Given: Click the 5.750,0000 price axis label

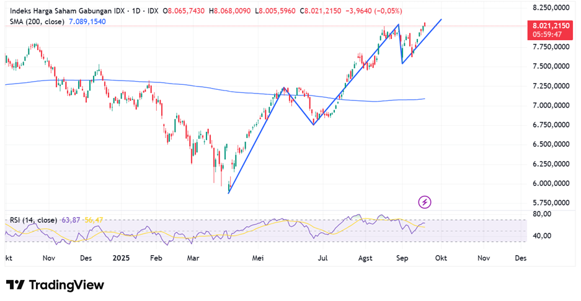Looking at the screenshot, I should (551, 203).
